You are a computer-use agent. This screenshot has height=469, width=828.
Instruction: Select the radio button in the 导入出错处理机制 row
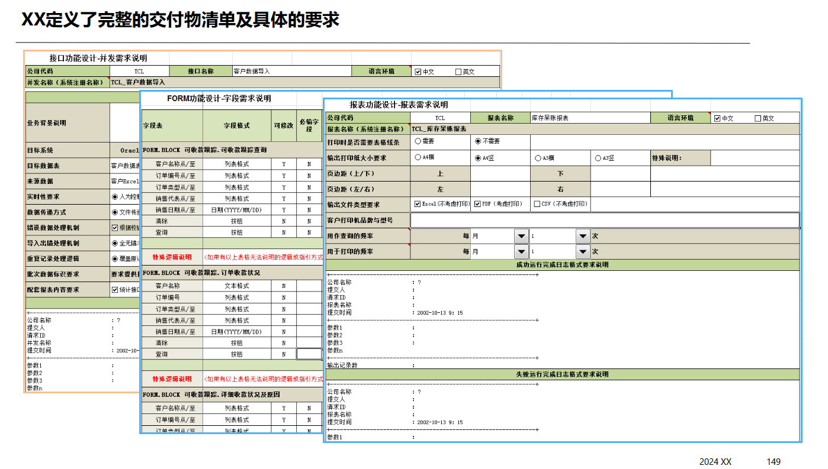click(x=115, y=242)
